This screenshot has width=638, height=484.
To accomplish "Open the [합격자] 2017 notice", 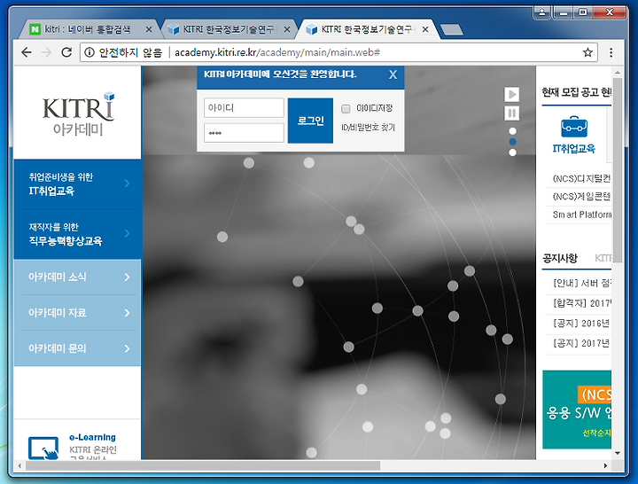I will tap(582, 303).
